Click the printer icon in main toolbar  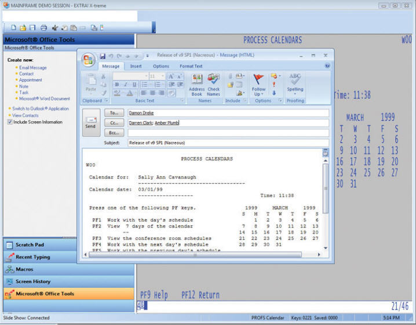click(x=44, y=27)
